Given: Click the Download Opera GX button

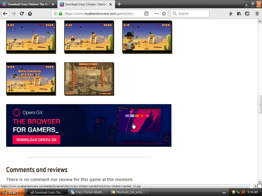Looking at the screenshot, I should click(x=36, y=140).
